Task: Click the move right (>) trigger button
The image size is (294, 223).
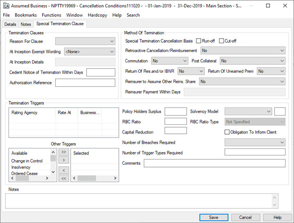Action: click(x=64, y=160)
